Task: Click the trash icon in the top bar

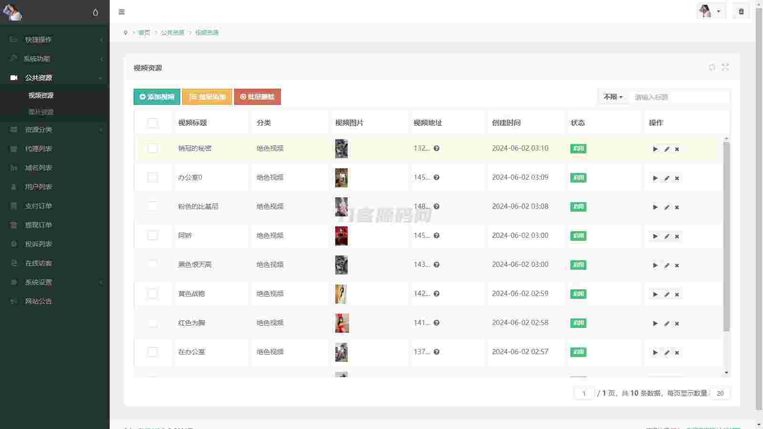Action: point(741,11)
